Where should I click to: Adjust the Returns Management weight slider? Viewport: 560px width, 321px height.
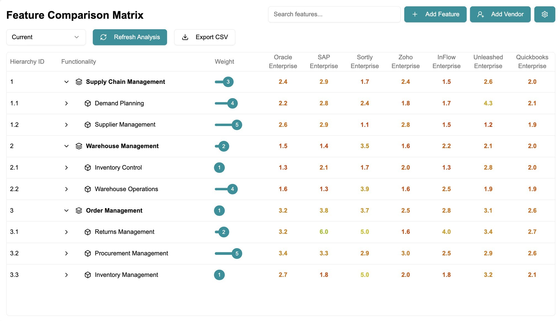coord(224,232)
